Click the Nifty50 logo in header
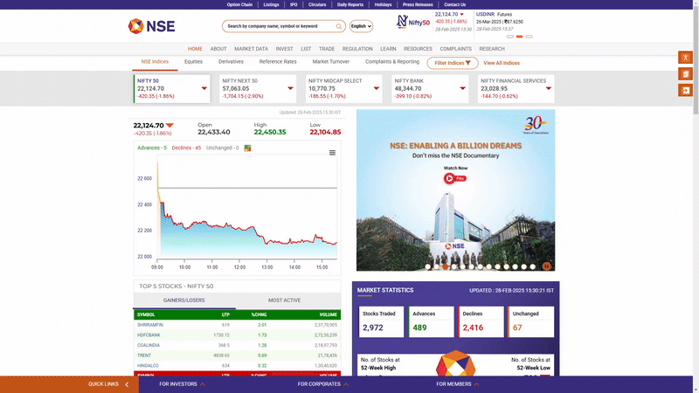699x393 pixels. point(412,21)
